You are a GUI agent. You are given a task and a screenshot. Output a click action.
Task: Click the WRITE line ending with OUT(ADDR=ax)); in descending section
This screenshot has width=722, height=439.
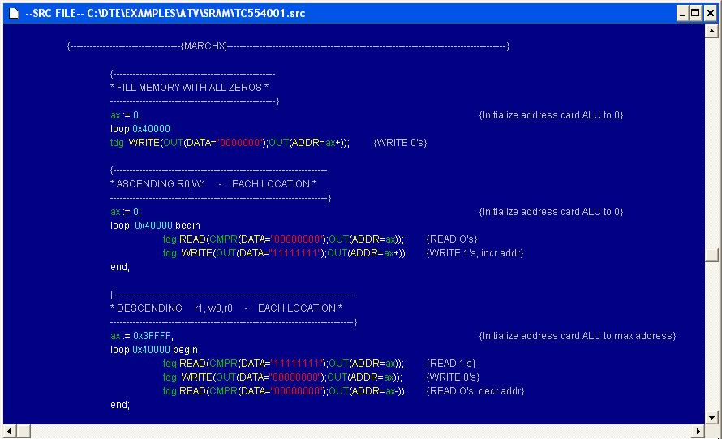tap(283, 377)
